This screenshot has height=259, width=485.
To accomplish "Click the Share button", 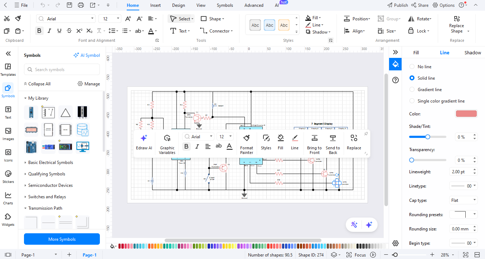I will tap(420, 5).
